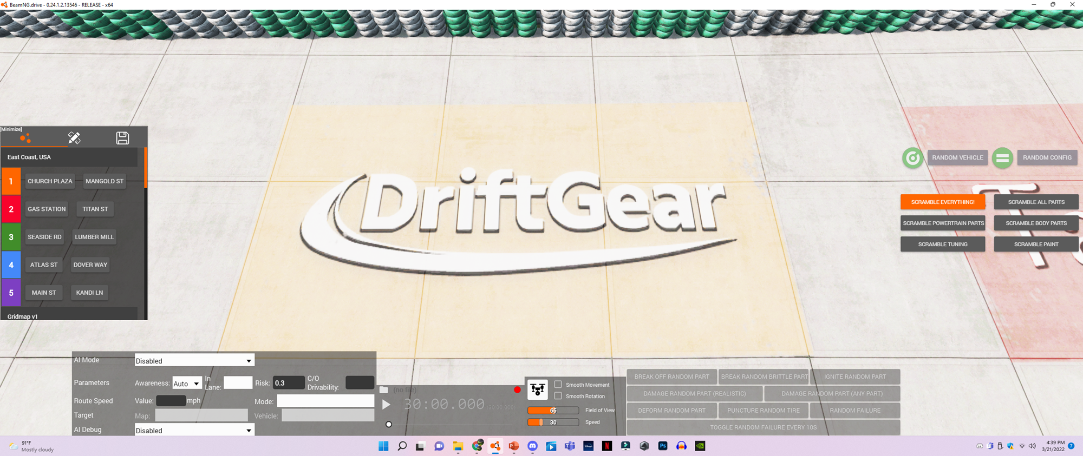
Task: Click the Route Speed Mode field
Action: point(325,401)
